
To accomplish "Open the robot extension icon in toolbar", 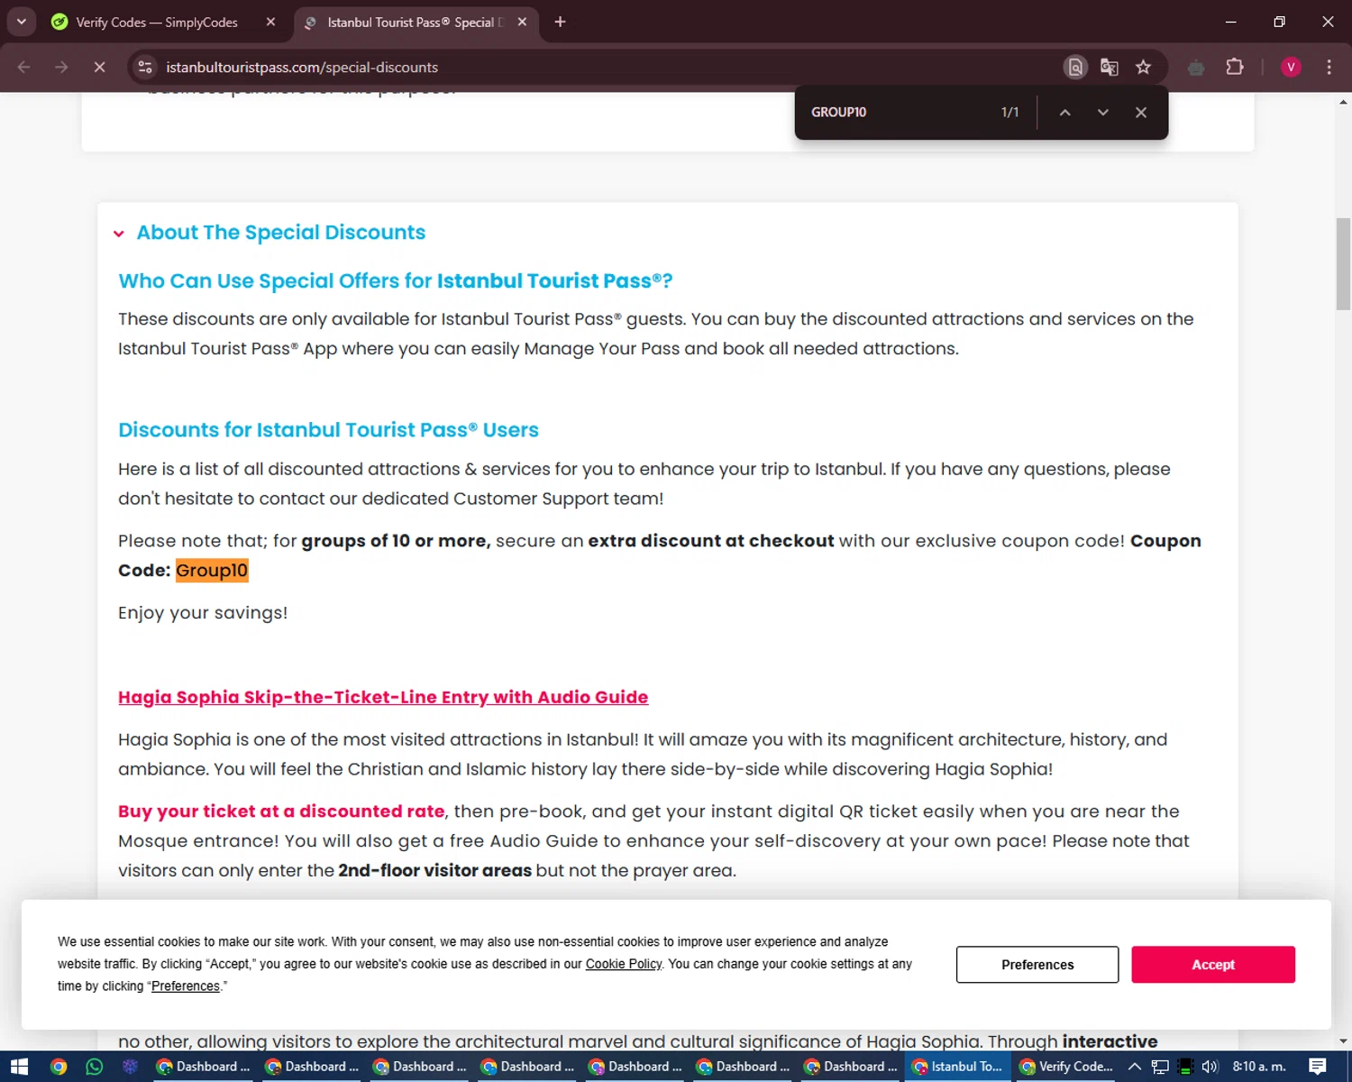I will [x=1196, y=67].
